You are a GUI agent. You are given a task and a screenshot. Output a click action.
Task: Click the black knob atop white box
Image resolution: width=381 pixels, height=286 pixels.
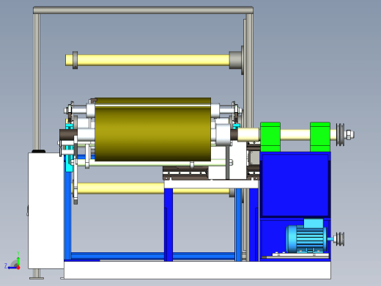tap(39, 151)
